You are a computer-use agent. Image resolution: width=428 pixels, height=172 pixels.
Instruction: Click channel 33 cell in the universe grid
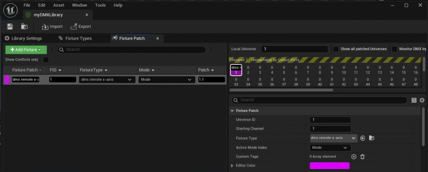pyautogui.click(x=236, y=82)
